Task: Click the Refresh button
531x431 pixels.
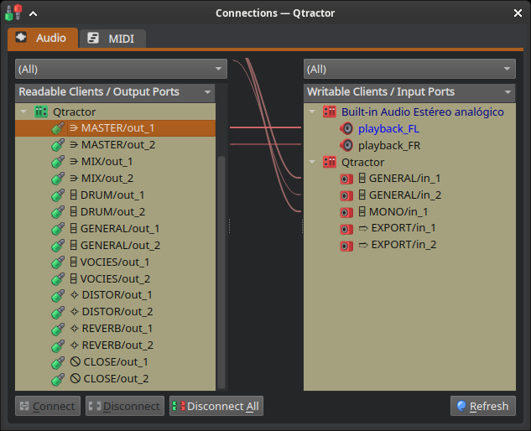Action: coord(482,406)
